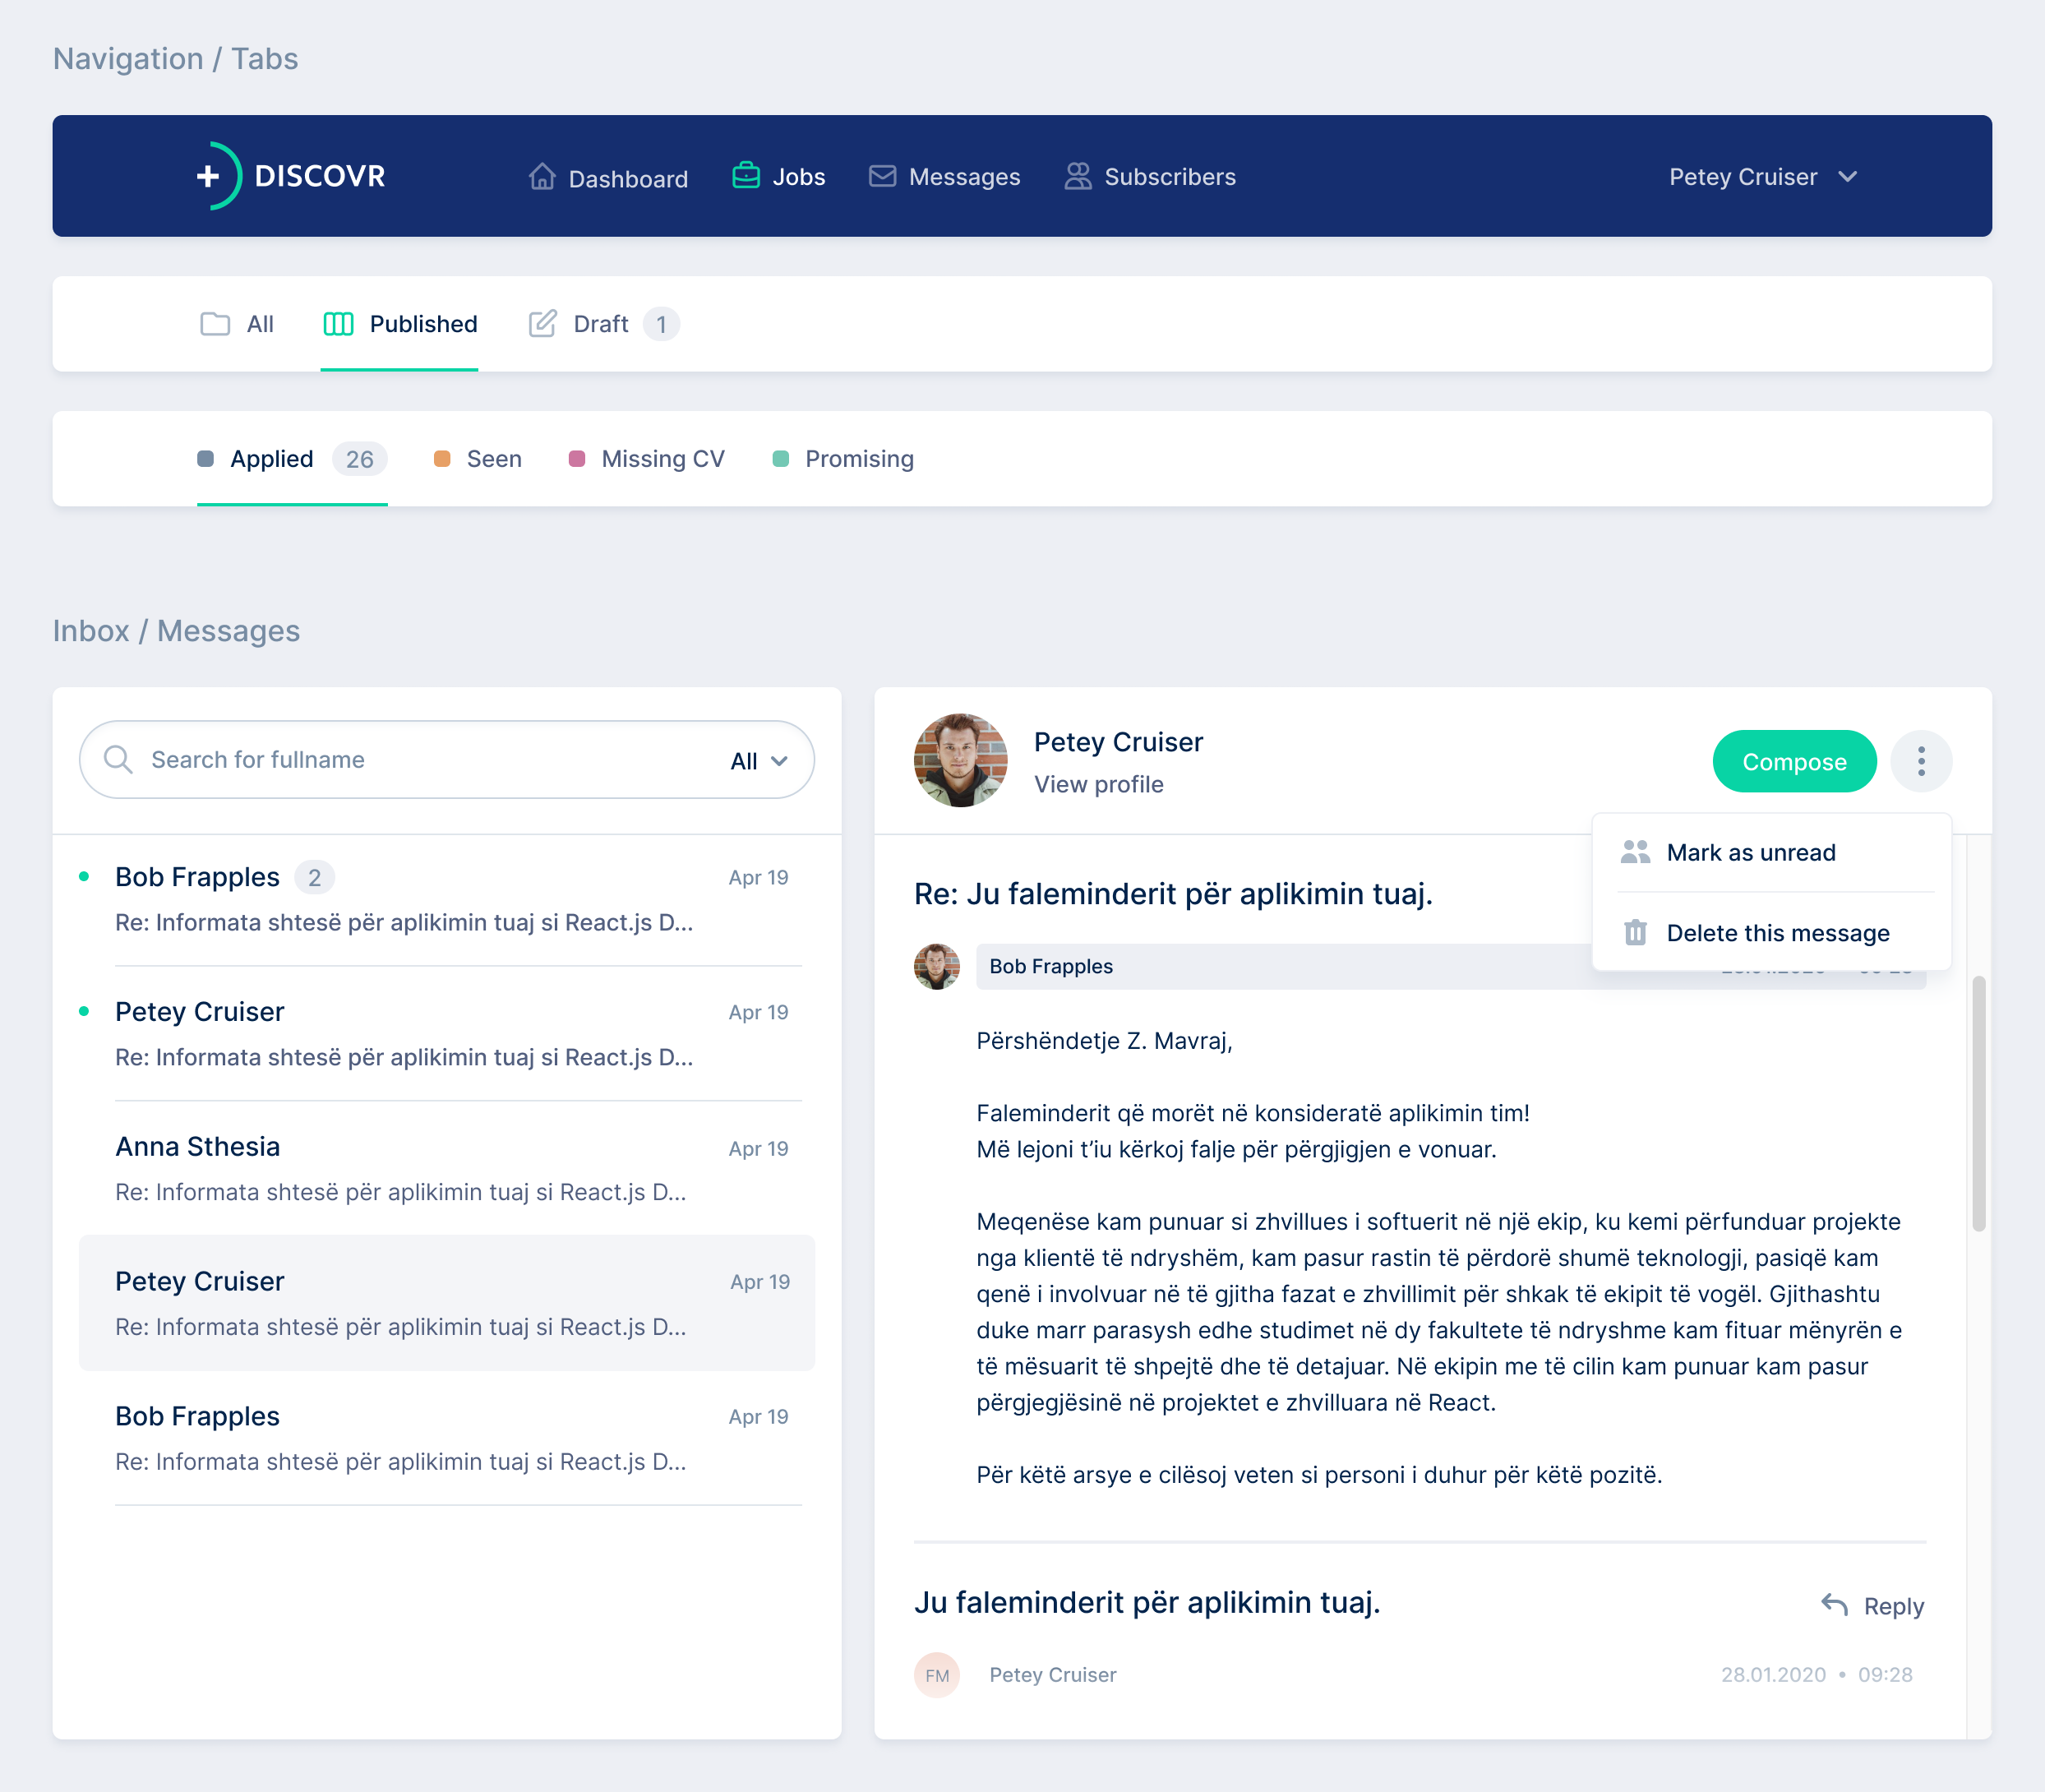This screenshot has width=2045, height=1792.
Task: Focus the Search for fullname field
Action: [420, 759]
